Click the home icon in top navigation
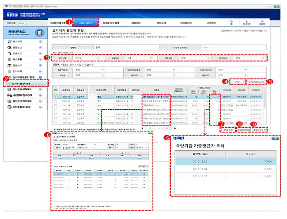287x219 pixels. point(231,22)
